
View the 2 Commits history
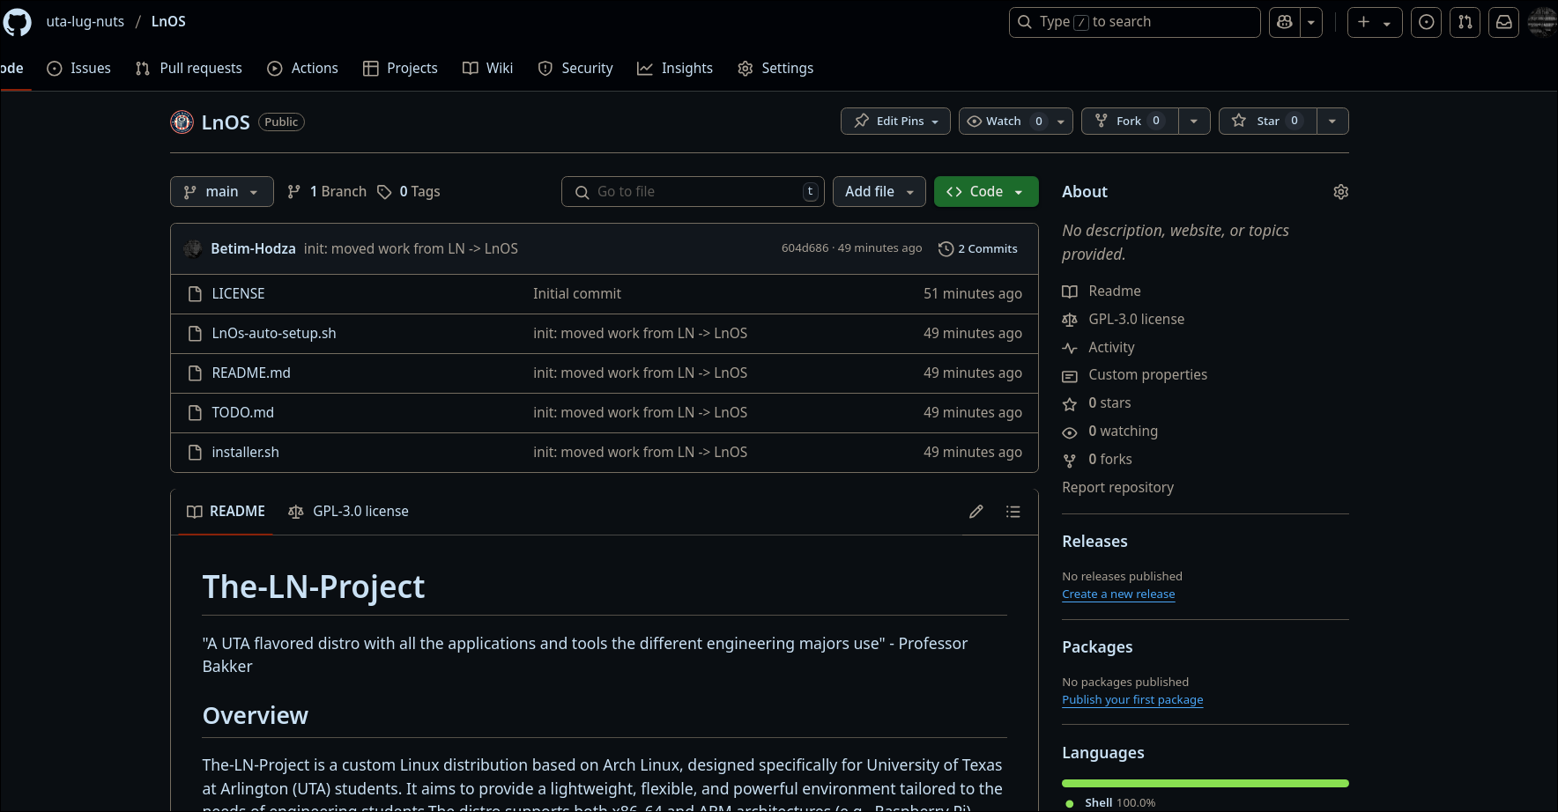coord(978,248)
